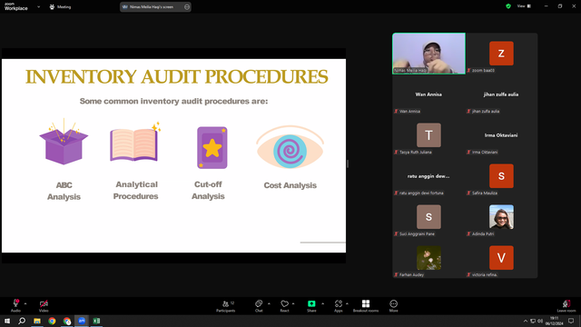581x327 pixels.
Task: Open the Zoom Workplace dropdown chevron
Action: (x=38, y=6)
